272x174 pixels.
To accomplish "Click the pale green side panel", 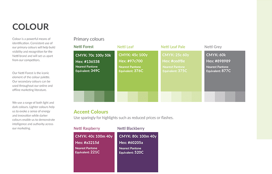I will pyautogui.click(x=264, y=70).
